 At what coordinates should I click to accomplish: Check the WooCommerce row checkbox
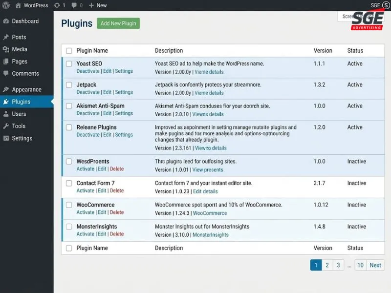click(69, 205)
